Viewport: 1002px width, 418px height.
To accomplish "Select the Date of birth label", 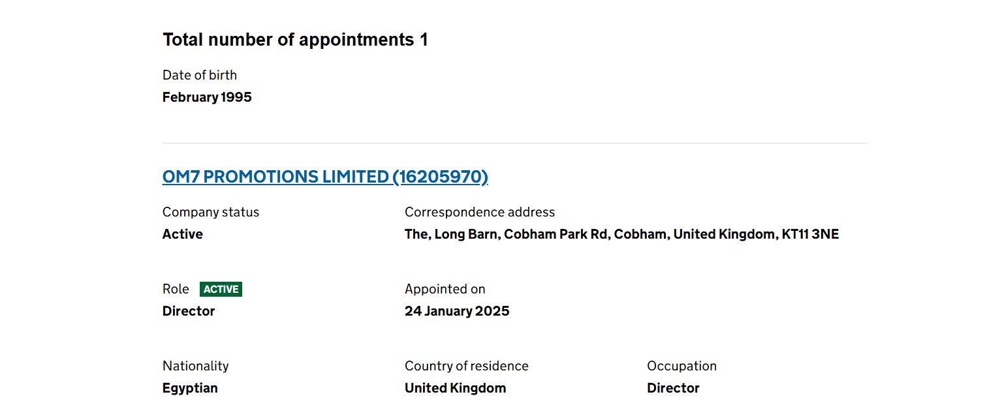I will point(200,75).
